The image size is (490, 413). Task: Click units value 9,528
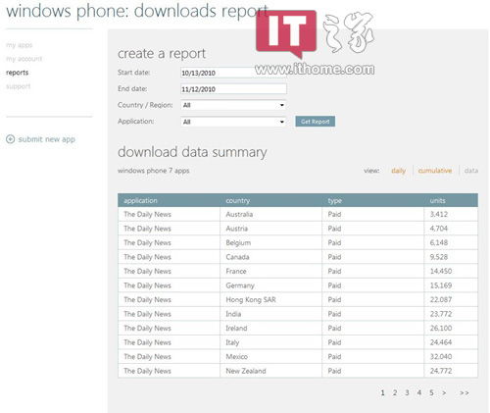pyautogui.click(x=438, y=257)
